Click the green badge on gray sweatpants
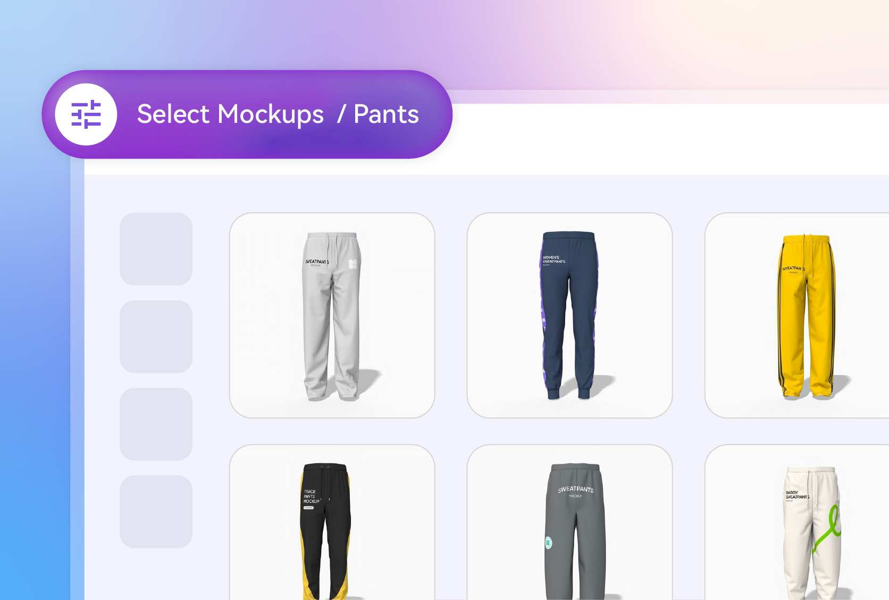The width and height of the screenshot is (889, 600). [x=549, y=543]
